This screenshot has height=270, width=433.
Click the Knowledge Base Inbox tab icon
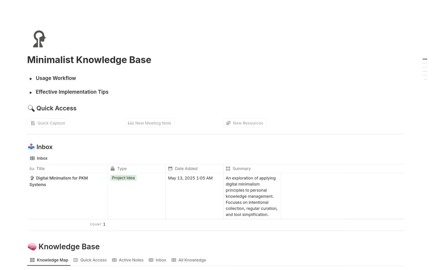[151, 260]
